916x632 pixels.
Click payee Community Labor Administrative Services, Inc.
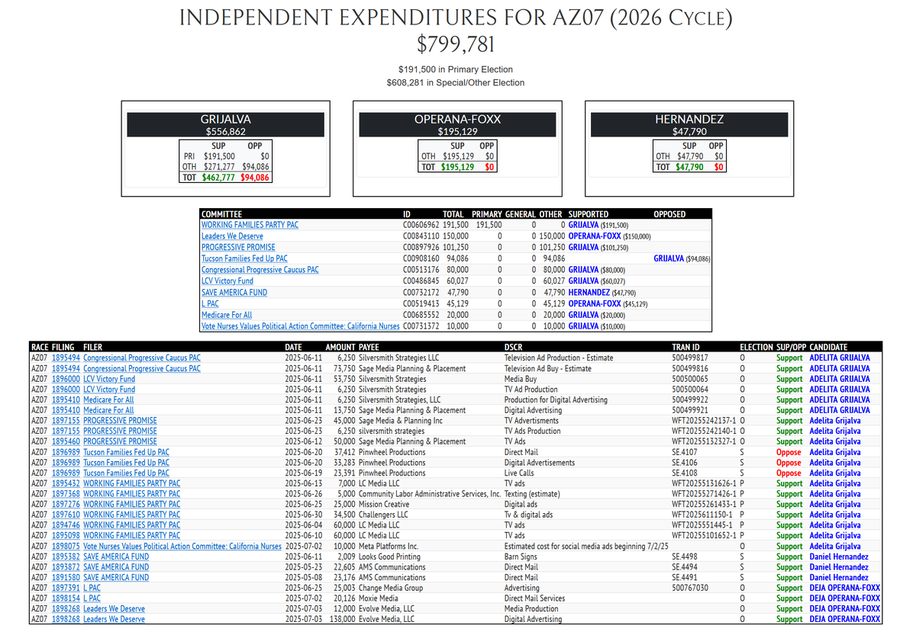tap(430, 494)
